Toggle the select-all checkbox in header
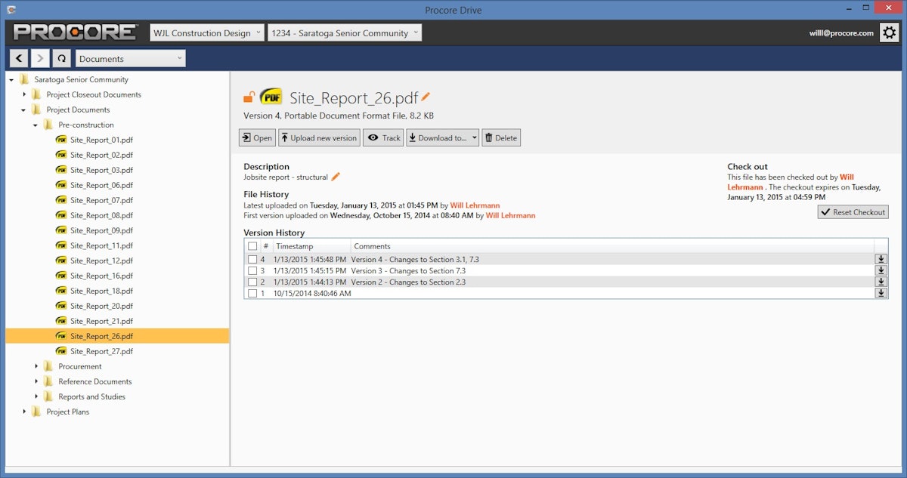Viewport: 907px width, 478px height. 252,246
